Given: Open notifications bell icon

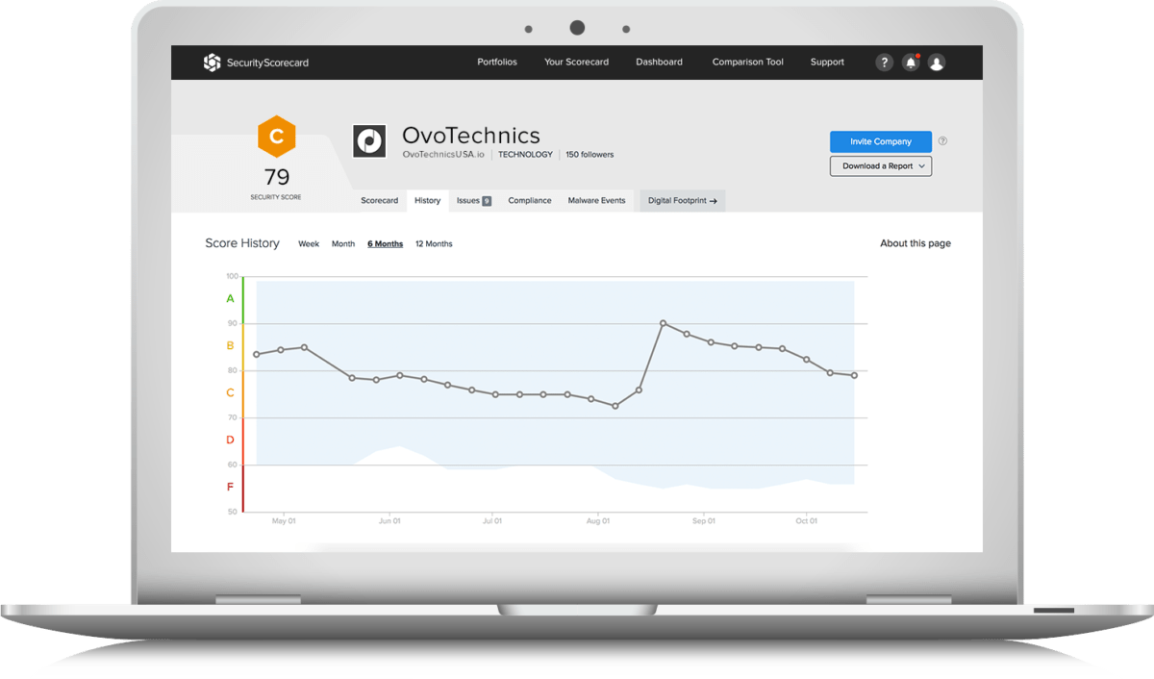Looking at the screenshot, I should 911,63.
